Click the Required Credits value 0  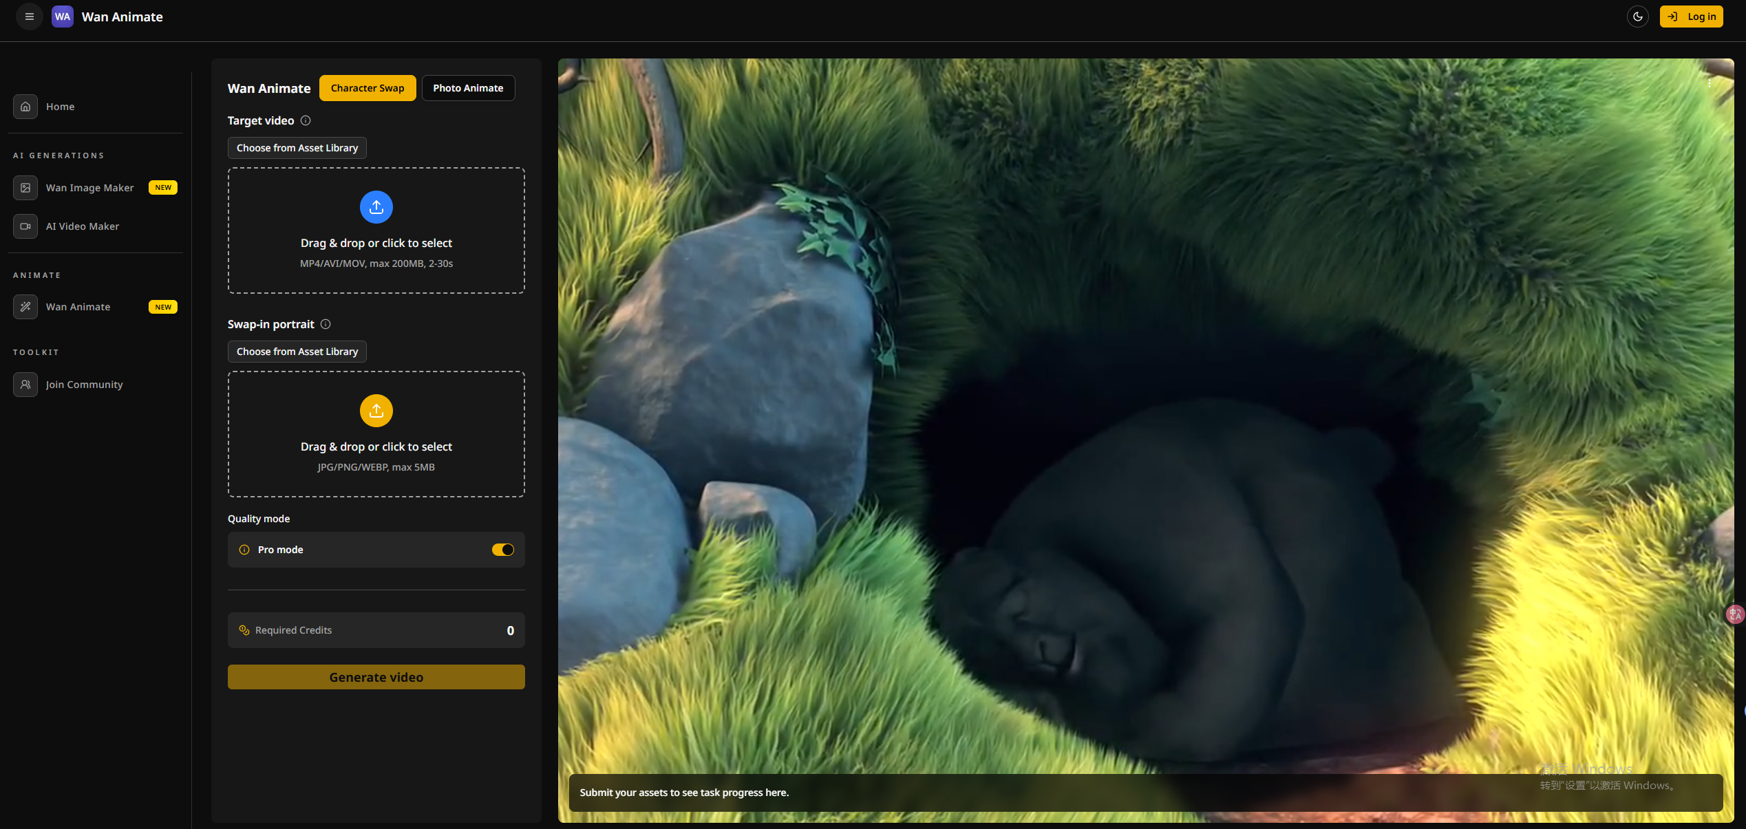click(x=511, y=631)
